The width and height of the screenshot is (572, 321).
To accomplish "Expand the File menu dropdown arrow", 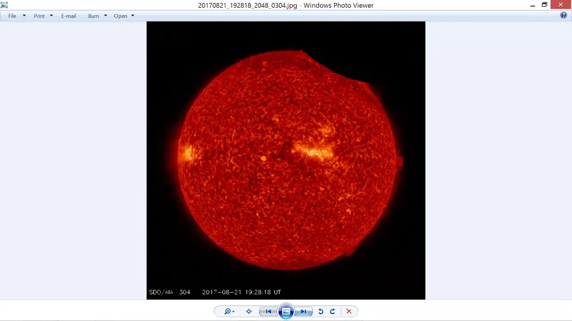I will click(24, 16).
